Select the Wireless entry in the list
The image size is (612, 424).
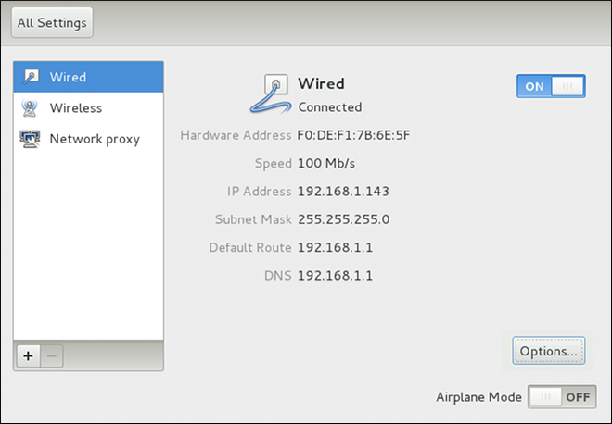(x=89, y=108)
